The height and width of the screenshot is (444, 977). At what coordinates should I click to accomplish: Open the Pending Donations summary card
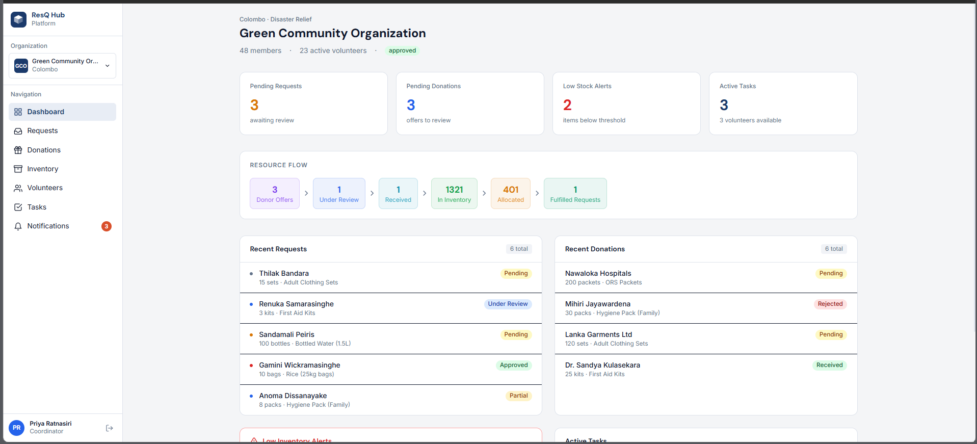[x=470, y=103]
